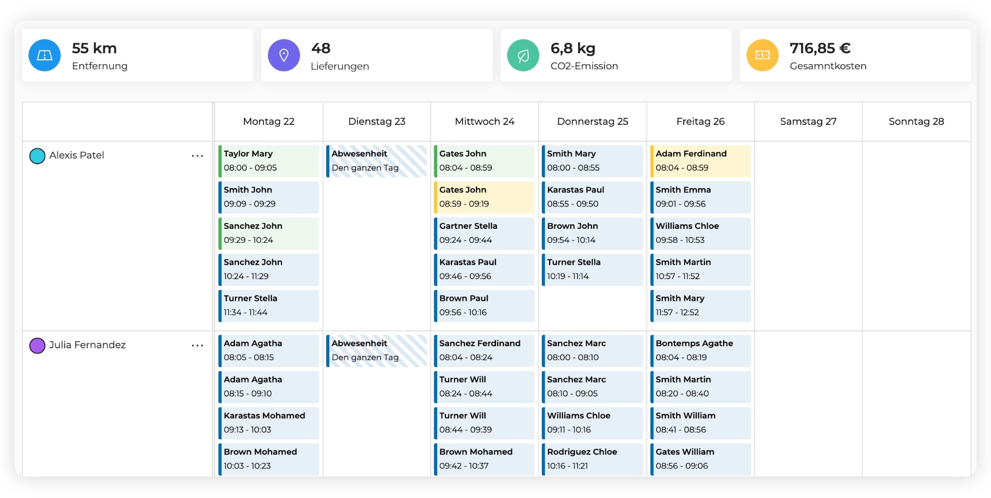The image size is (991, 498).
Task: Select the Freitag 26 column header
Action: [x=700, y=121]
